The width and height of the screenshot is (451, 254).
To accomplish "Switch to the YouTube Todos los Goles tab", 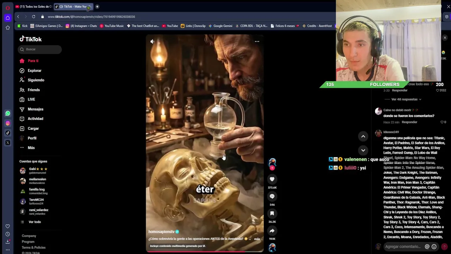I will [34, 7].
